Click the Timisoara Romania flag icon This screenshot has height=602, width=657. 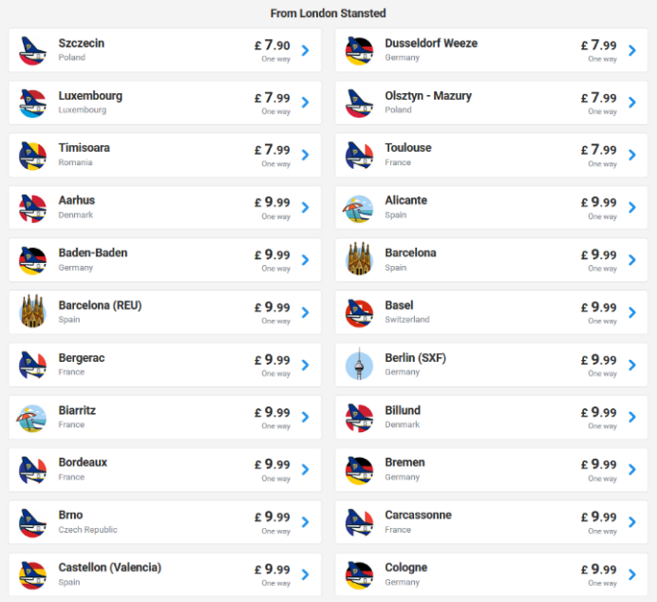32,156
